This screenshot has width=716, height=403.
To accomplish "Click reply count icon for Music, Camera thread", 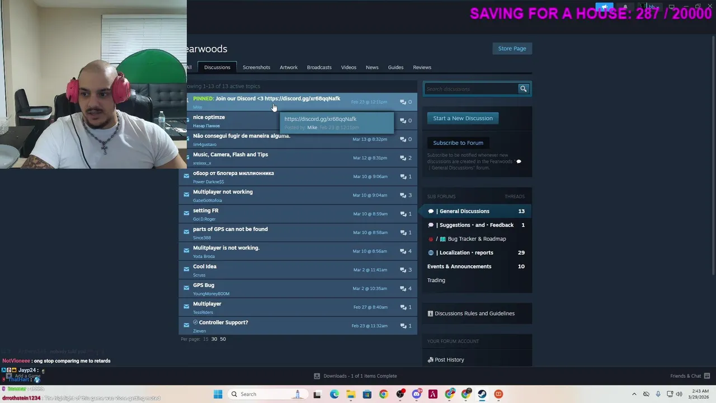I will [x=403, y=158].
